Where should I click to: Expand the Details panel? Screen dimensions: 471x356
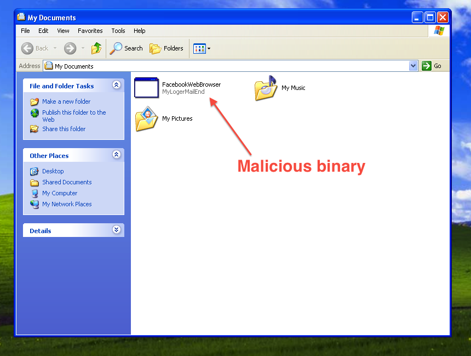(x=116, y=230)
